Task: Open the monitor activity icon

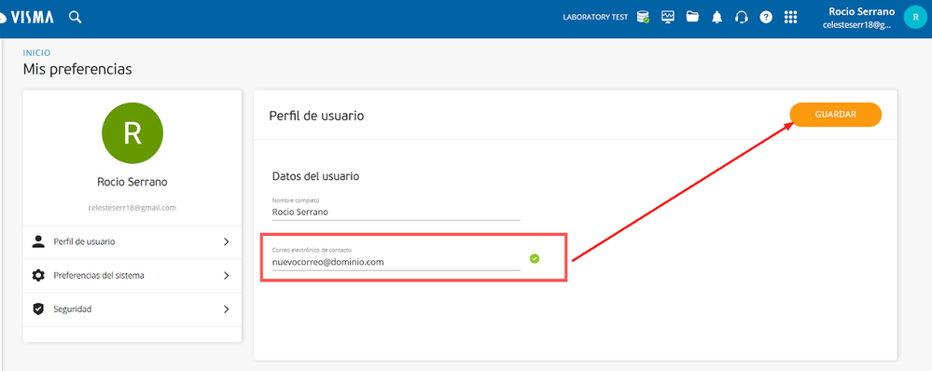Action: point(667,17)
